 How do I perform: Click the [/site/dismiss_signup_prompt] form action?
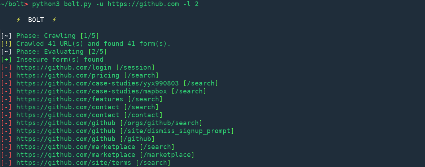pos(177,131)
